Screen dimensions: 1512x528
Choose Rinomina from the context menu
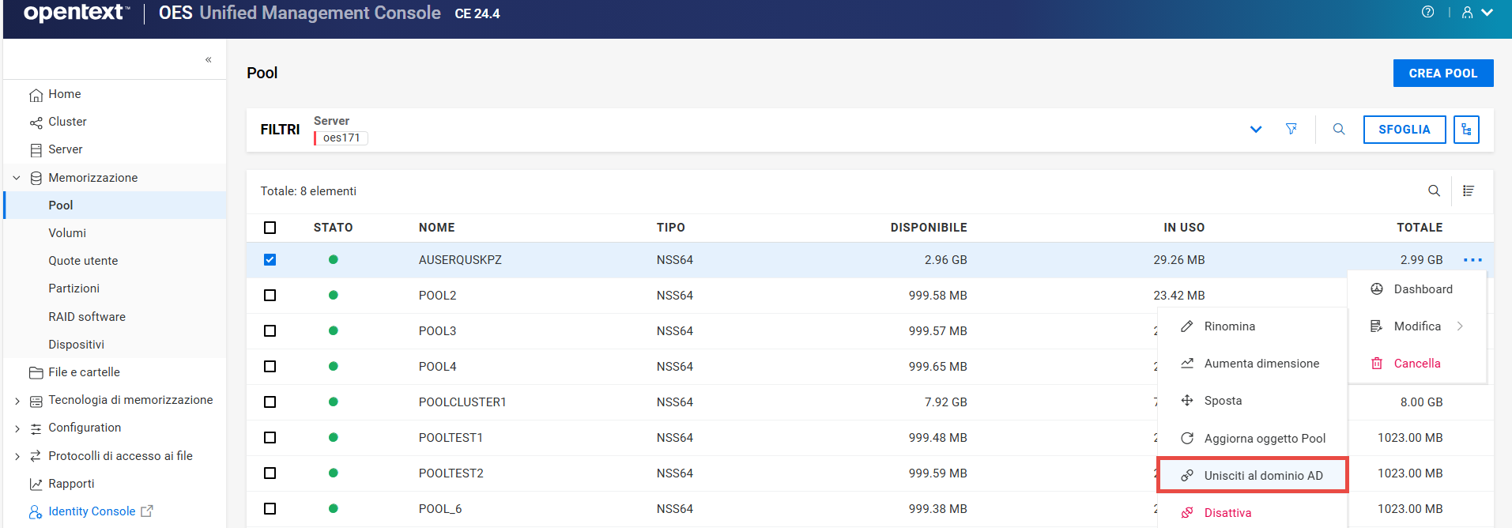1229,326
